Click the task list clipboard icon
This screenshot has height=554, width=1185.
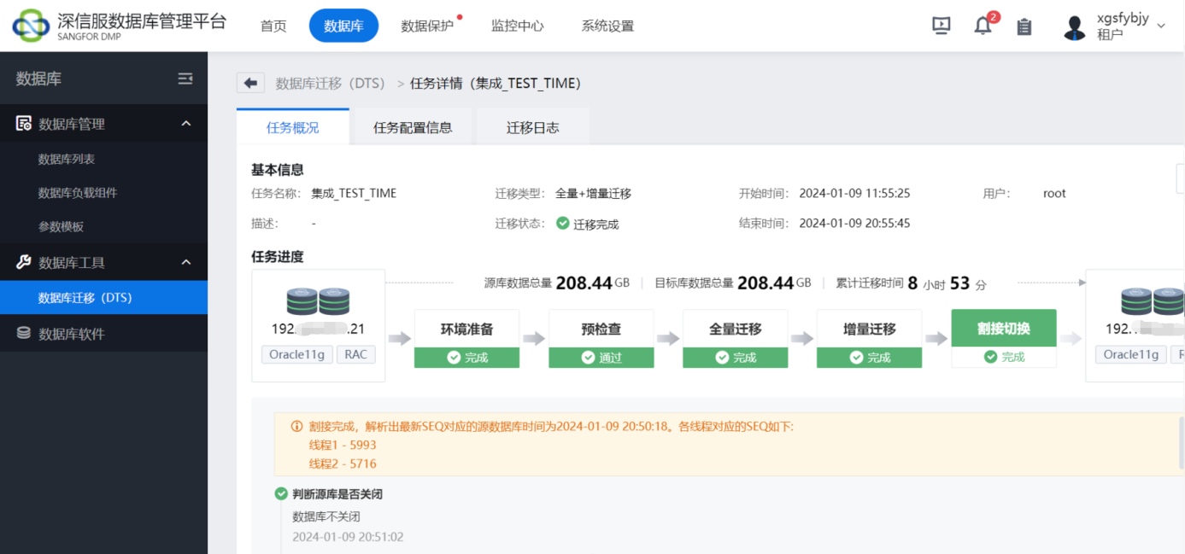click(x=1023, y=26)
